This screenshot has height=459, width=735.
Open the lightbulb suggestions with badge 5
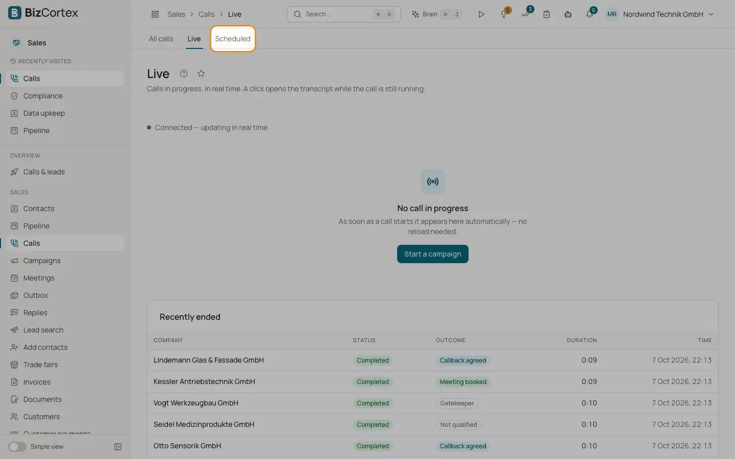pos(504,14)
